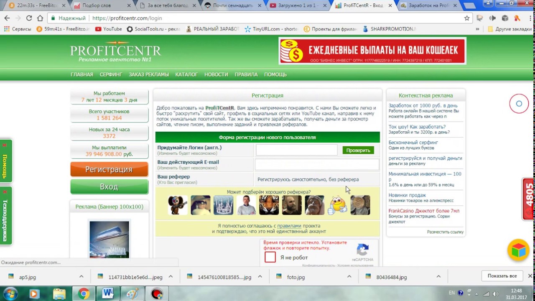Open Paint from the taskbar
535x301 pixels.
pyautogui.click(x=132, y=293)
